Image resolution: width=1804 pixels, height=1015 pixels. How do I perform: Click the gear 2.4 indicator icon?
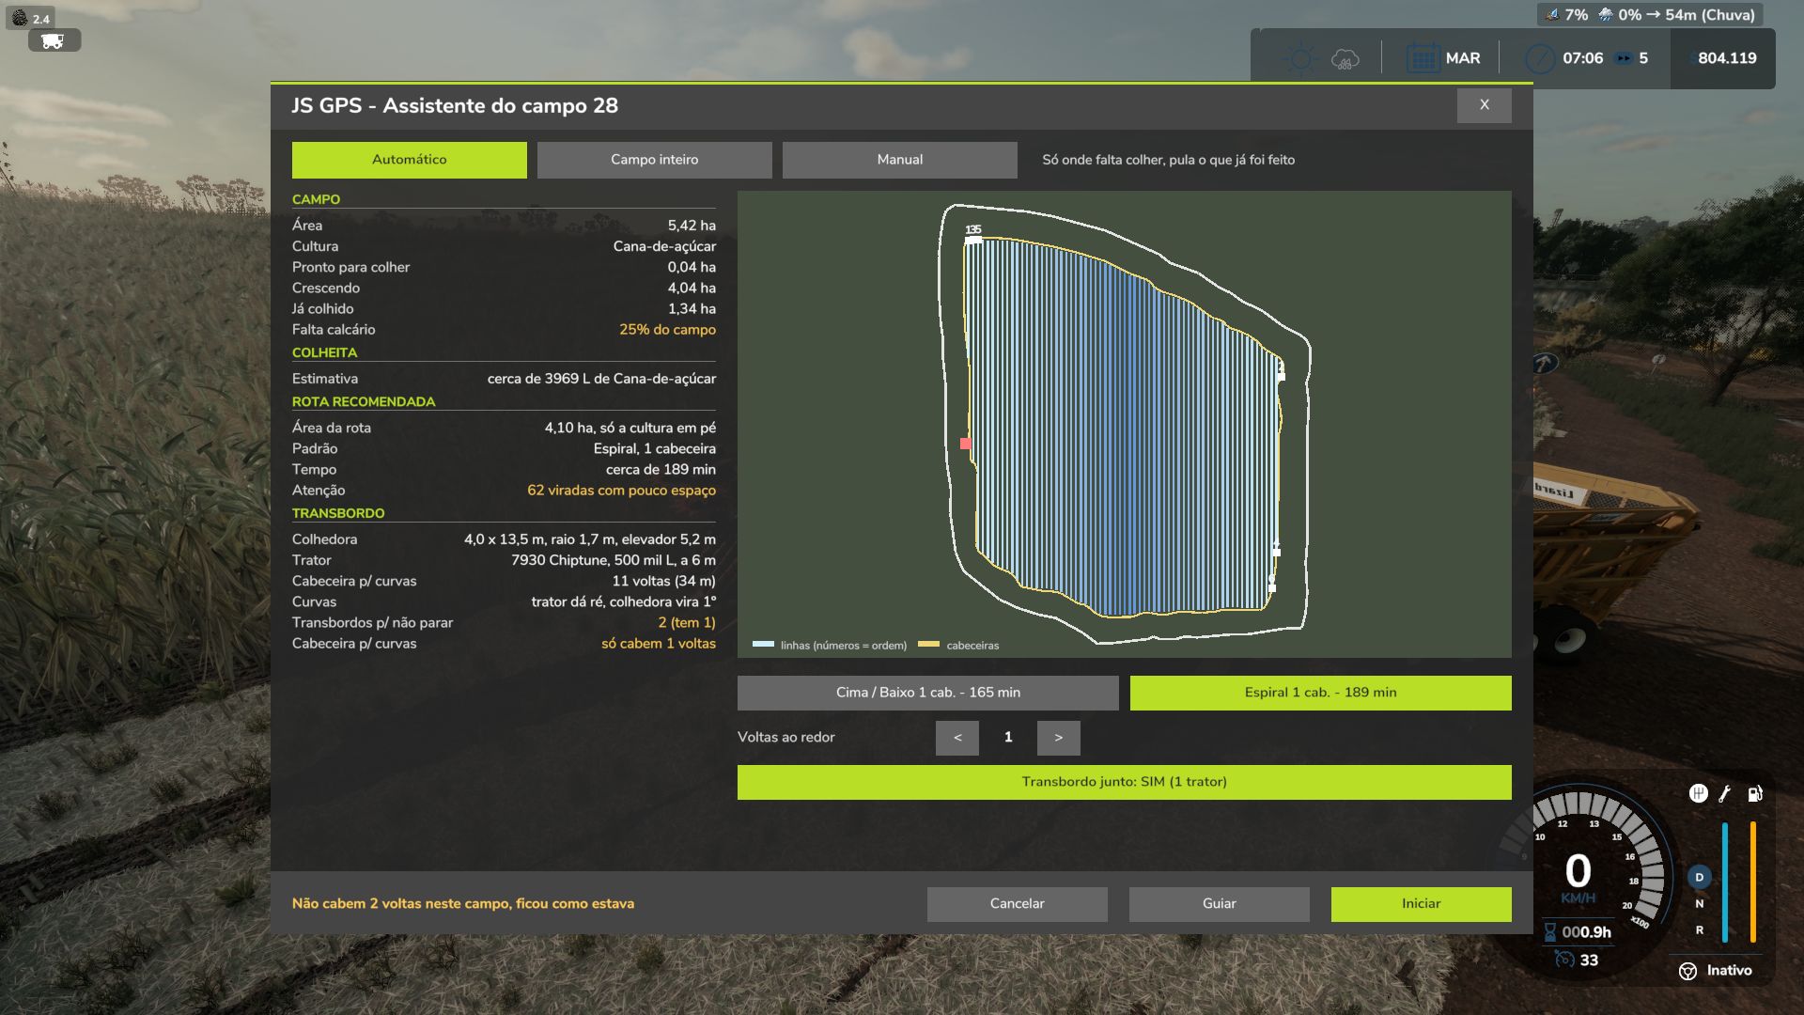pos(19,18)
